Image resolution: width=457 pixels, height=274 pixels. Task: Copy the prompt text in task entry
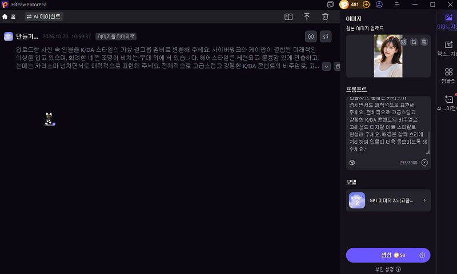point(337,66)
